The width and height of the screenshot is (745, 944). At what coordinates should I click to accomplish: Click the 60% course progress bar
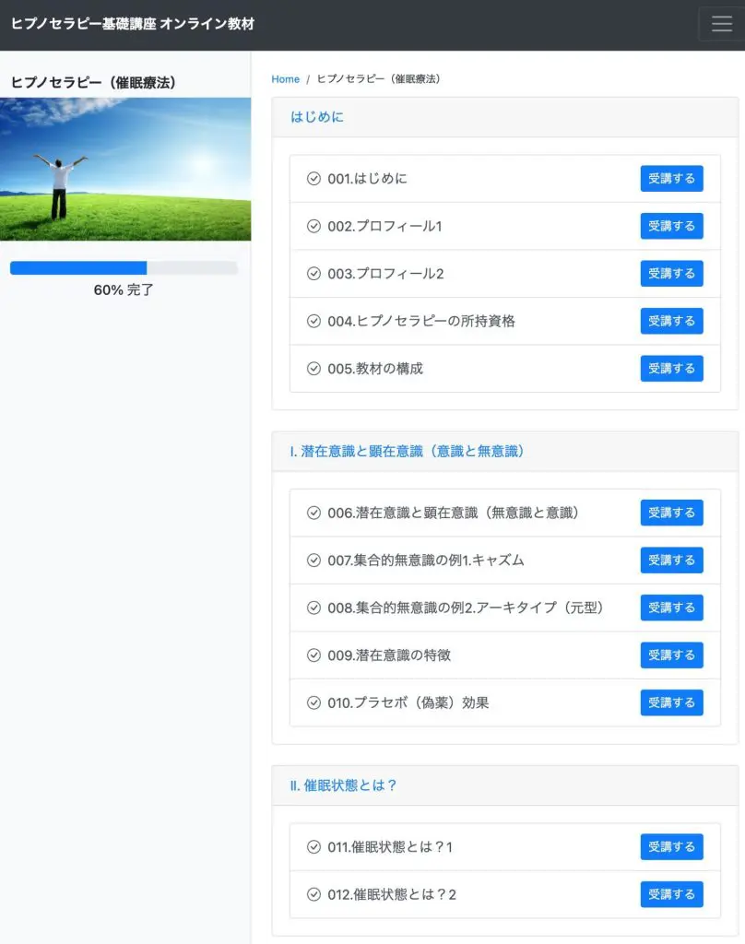[124, 268]
